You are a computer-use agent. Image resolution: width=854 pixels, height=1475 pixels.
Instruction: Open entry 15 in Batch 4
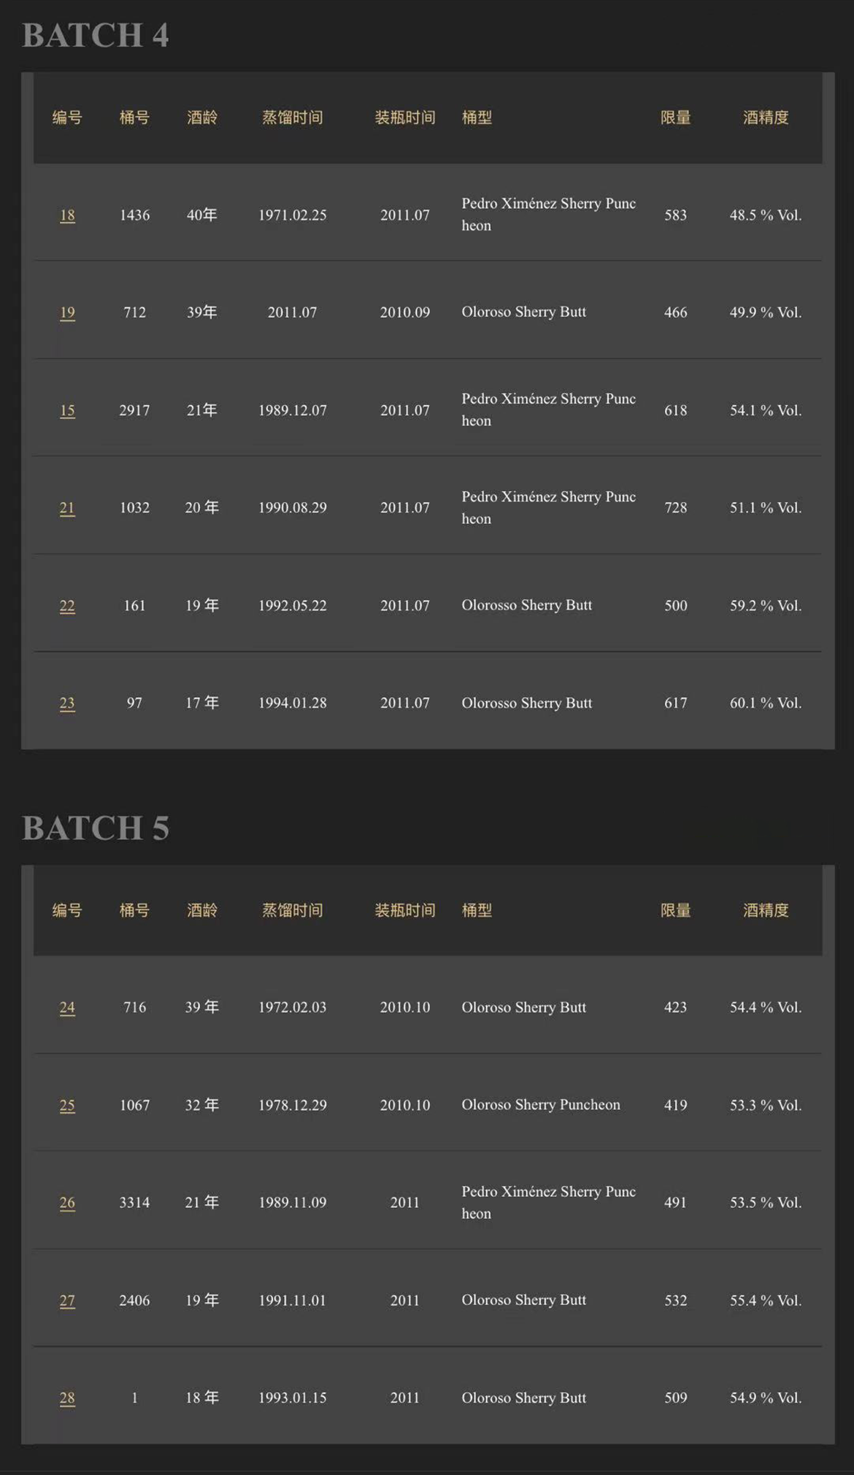pyautogui.click(x=67, y=410)
